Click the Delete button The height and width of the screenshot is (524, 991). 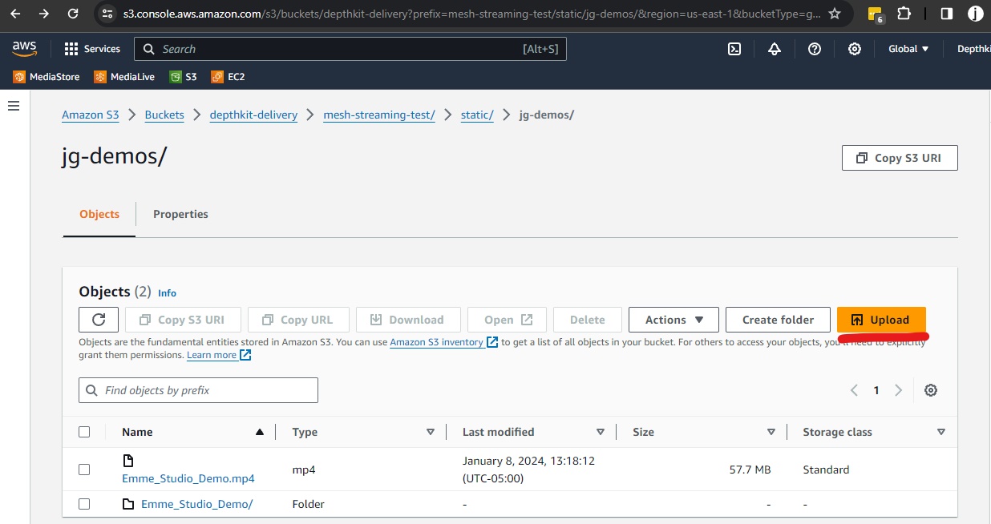tap(588, 320)
